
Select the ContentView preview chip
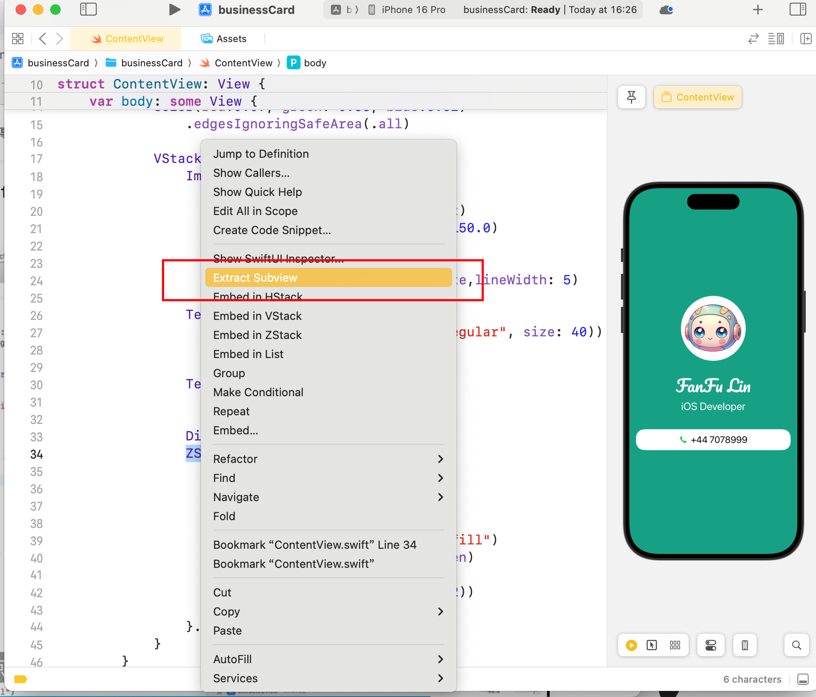[698, 97]
